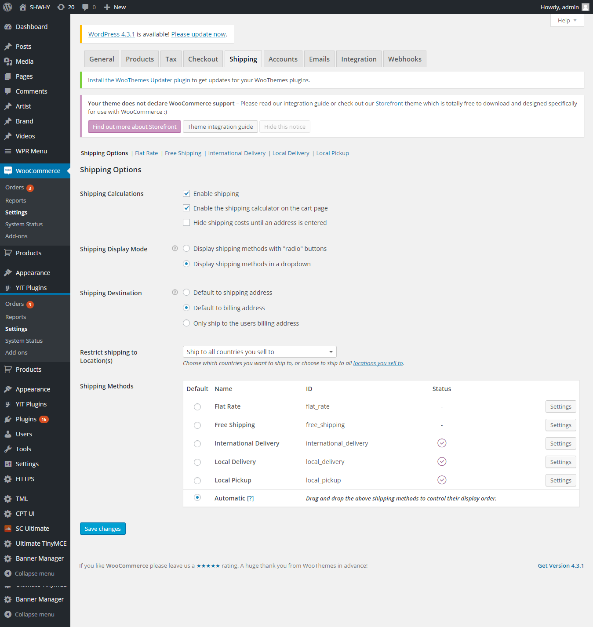Open the WordPress logo menu
Viewport: 593px width, 627px height.
pos(7,7)
